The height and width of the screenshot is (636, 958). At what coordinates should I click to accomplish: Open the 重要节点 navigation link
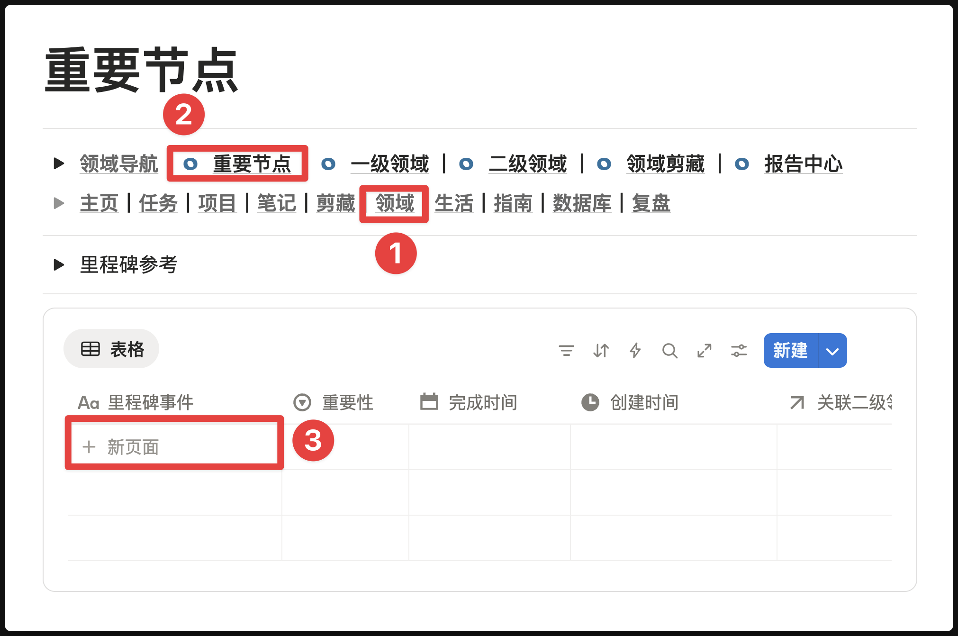(252, 164)
